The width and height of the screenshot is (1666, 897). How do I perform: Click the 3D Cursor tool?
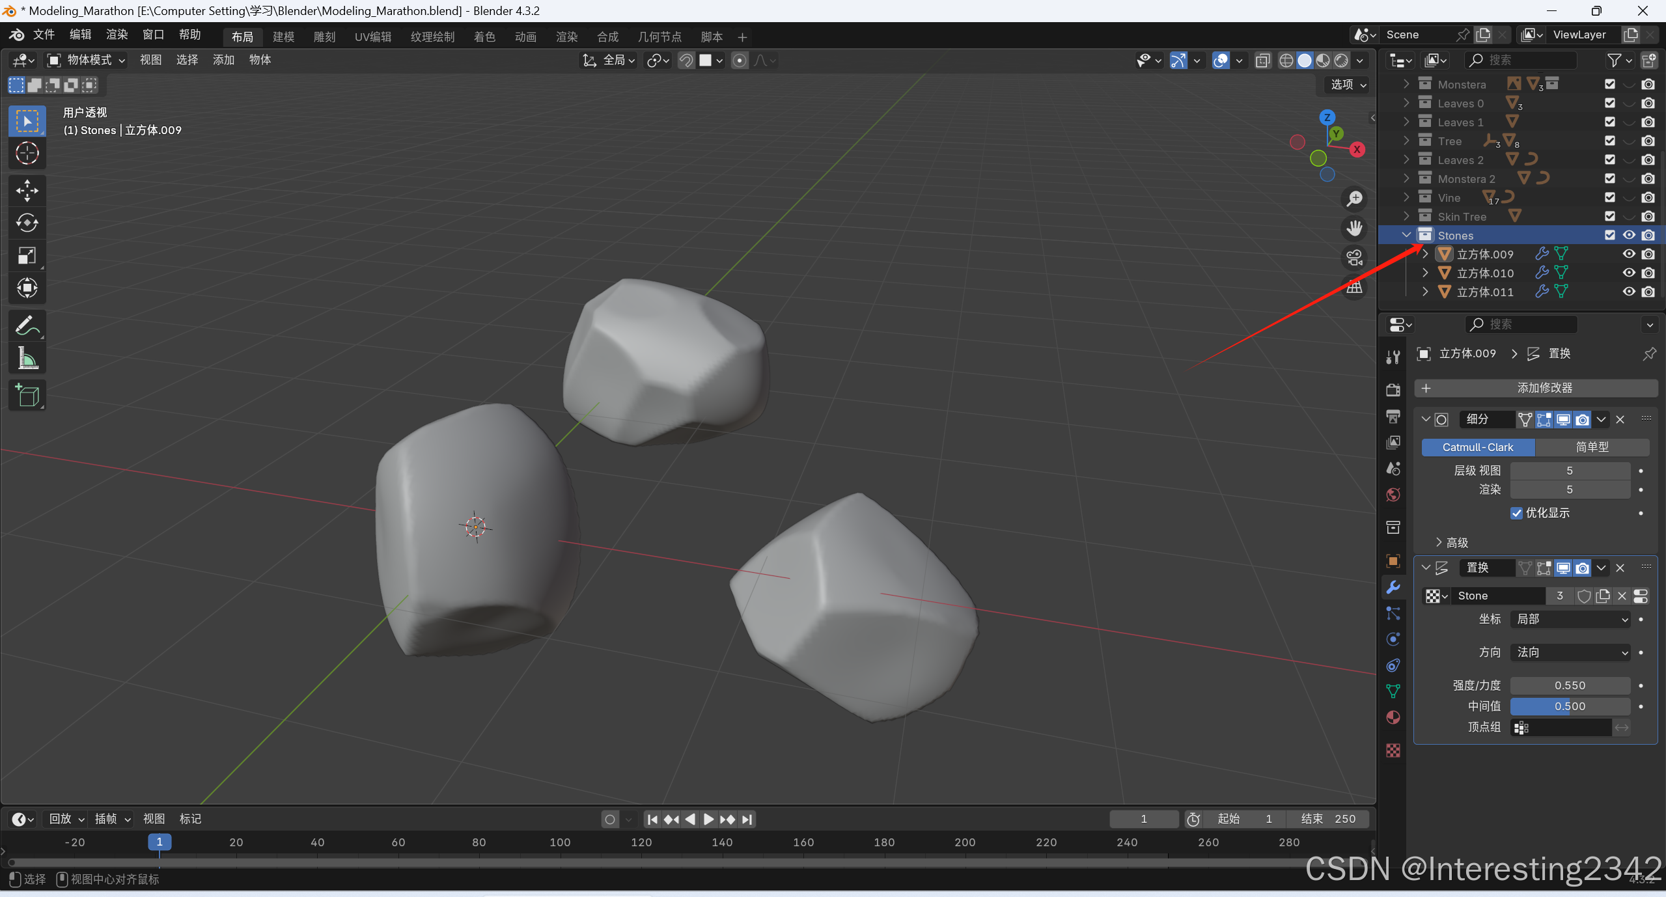tap(27, 154)
